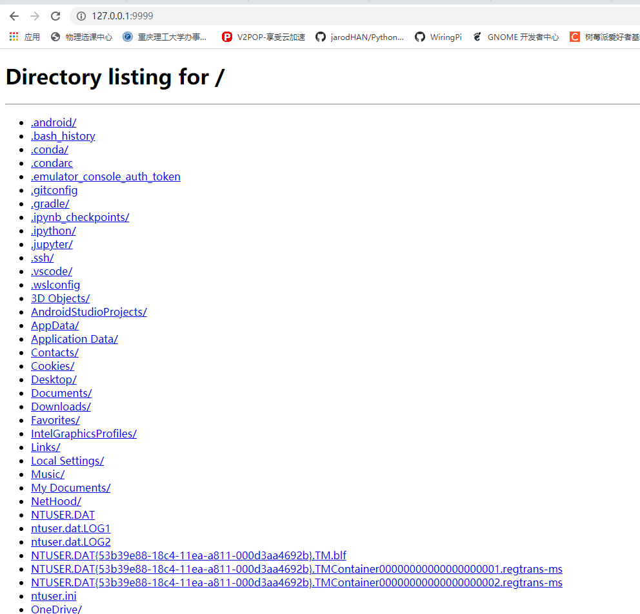Open the Favorites/ folder link

[x=55, y=420]
